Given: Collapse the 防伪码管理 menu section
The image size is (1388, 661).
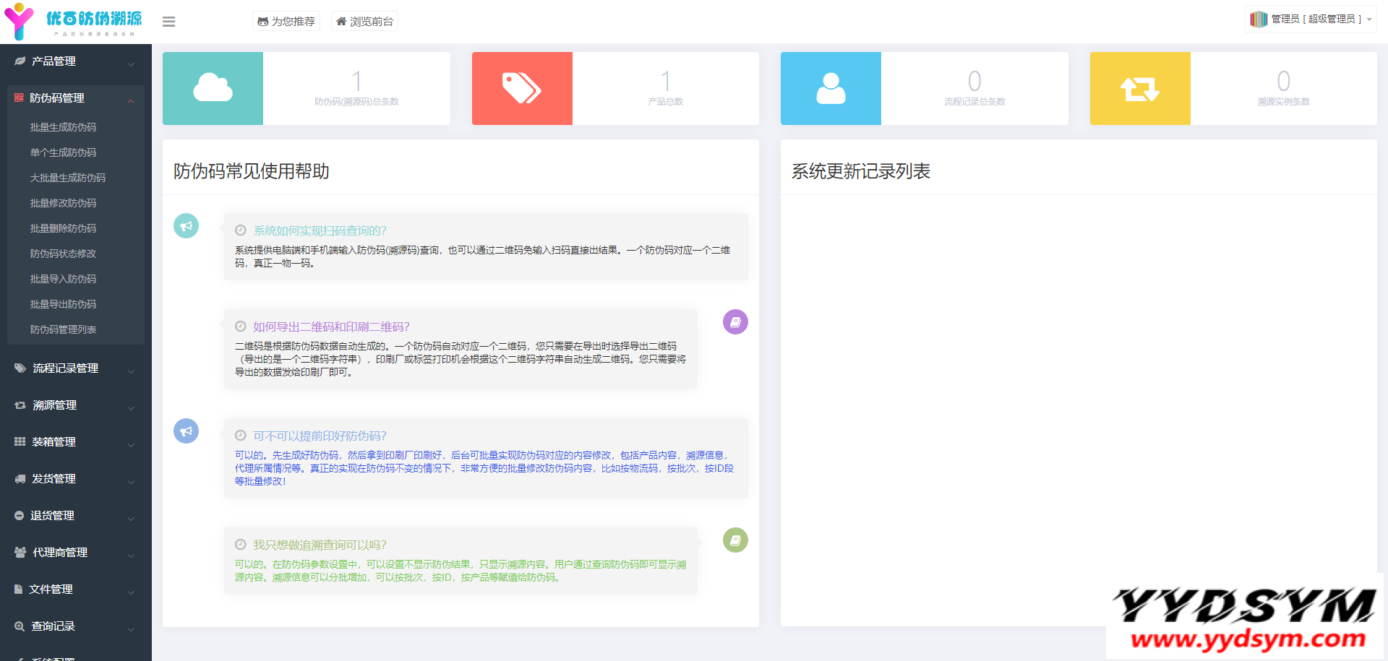Looking at the screenshot, I should pos(75,98).
